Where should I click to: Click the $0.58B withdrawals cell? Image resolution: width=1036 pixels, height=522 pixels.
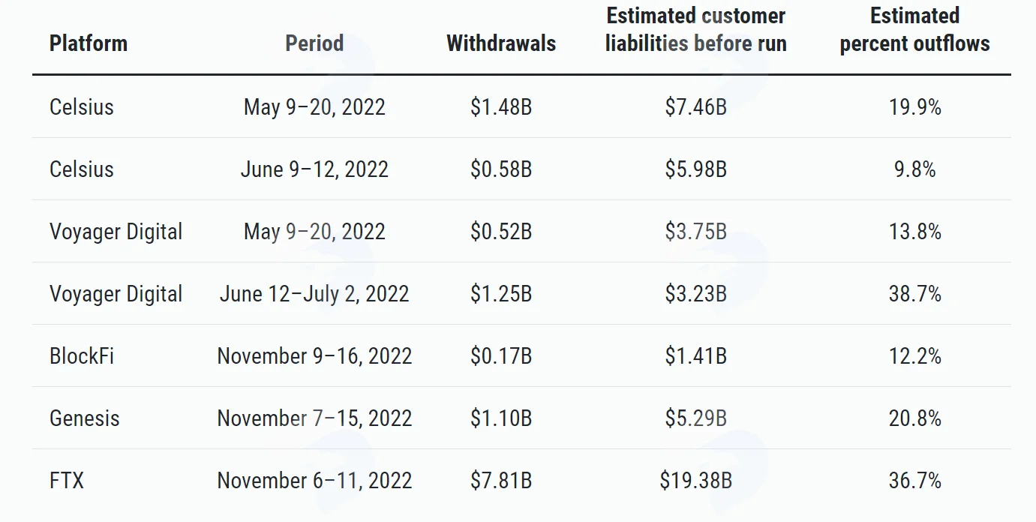tap(501, 169)
